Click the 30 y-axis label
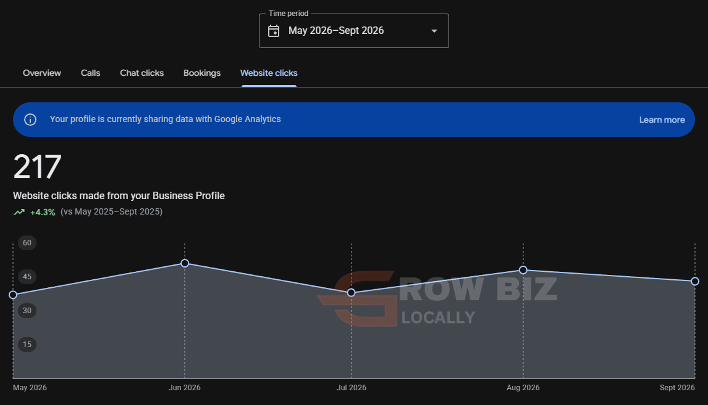The width and height of the screenshot is (708, 405). click(x=27, y=311)
